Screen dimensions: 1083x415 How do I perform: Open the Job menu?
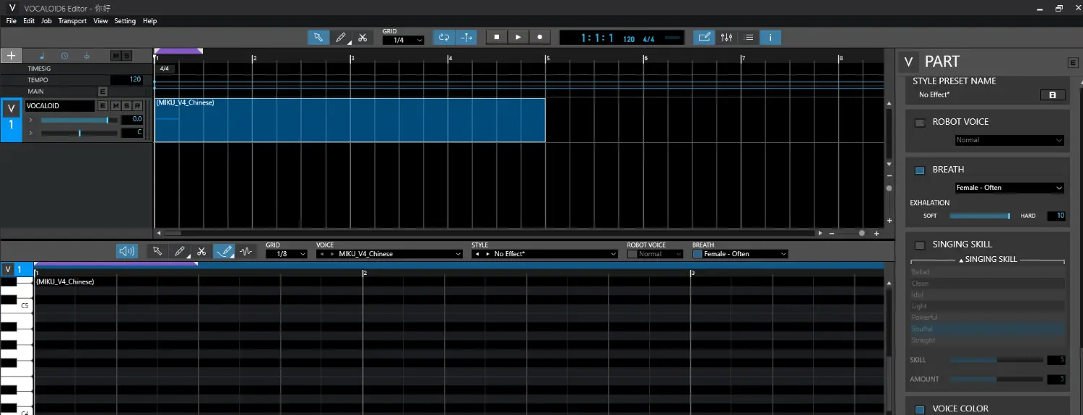click(46, 21)
